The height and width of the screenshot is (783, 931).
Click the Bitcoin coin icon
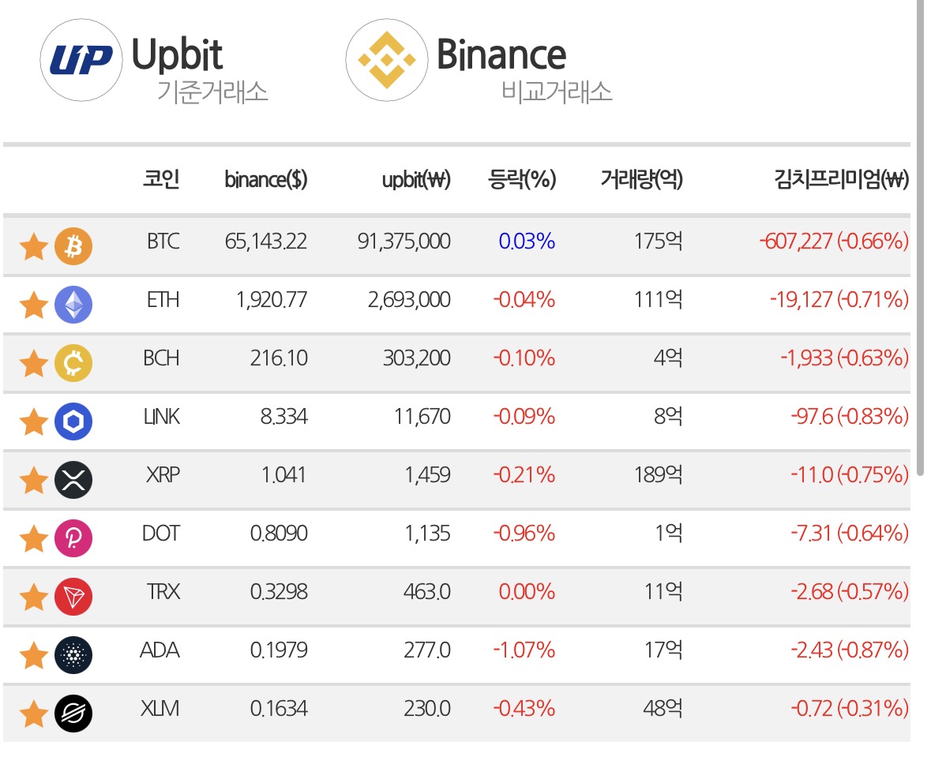point(73,245)
